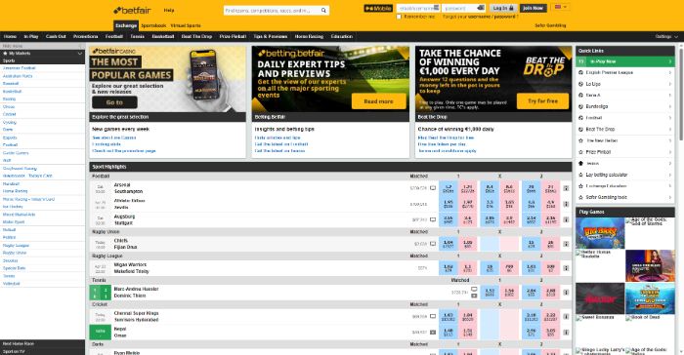684x355 pixels.
Task: Click the pink lay odds for Arsenal
Action: [468, 188]
